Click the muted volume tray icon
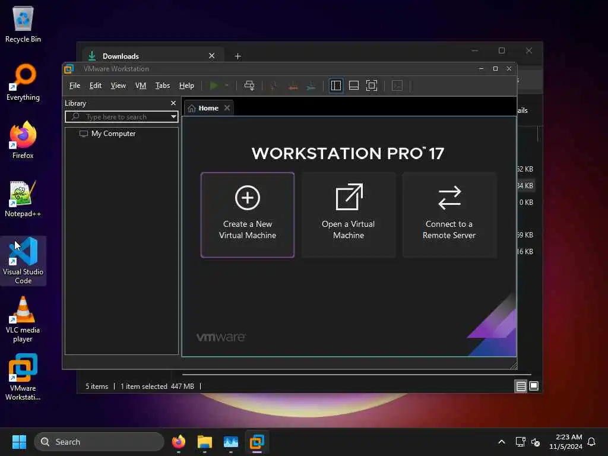The height and width of the screenshot is (456, 608). 536,442
